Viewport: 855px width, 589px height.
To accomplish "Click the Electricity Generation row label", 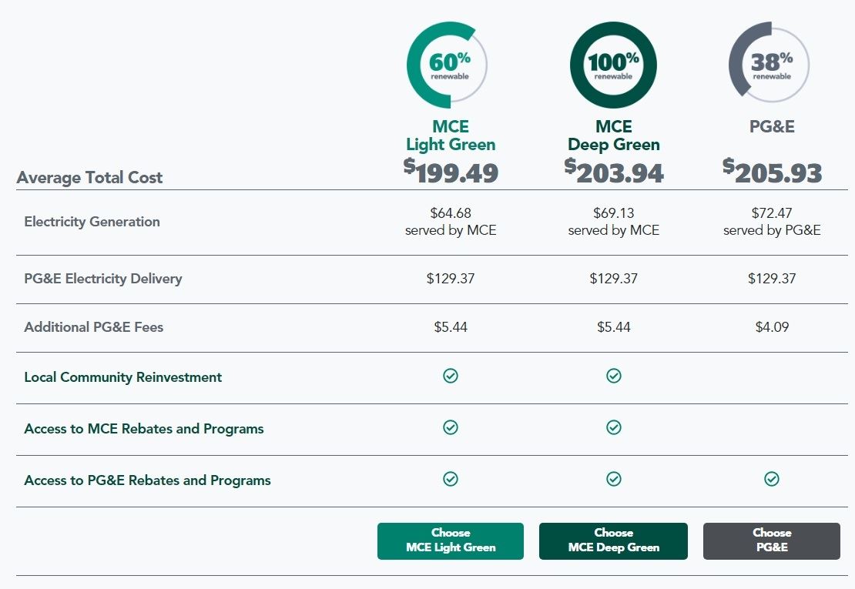I will click(92, 222).
